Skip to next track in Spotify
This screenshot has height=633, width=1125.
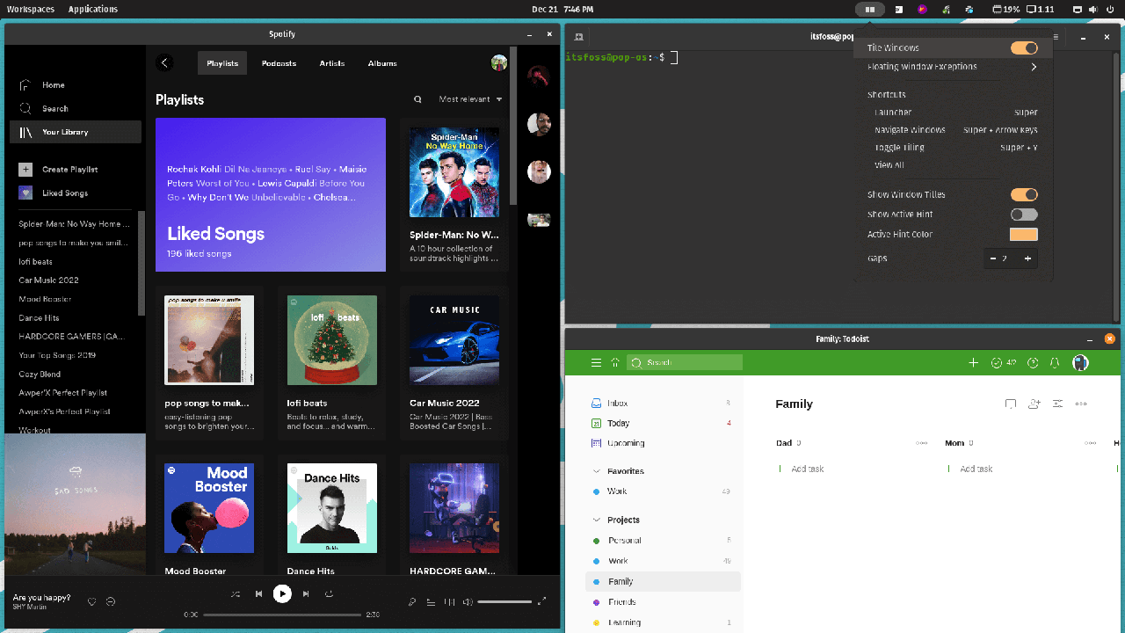[306, 594]
